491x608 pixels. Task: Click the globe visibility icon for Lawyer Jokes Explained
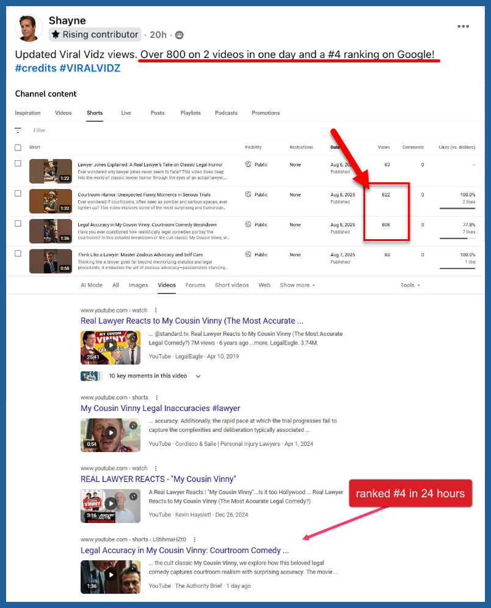tap(248, 165)
